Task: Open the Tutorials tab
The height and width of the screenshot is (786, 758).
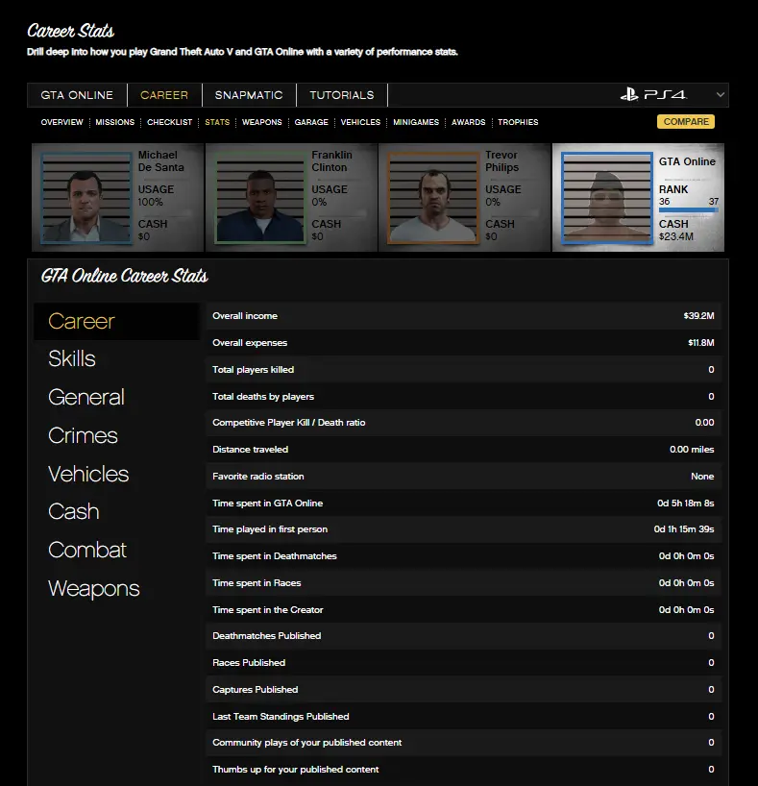Action: (x=342, y=95)
